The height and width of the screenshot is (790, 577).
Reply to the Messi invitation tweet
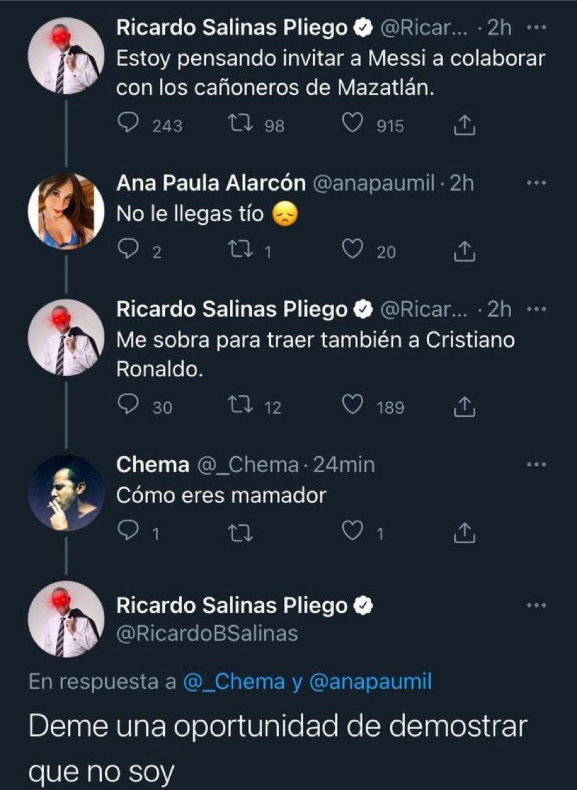click(x=129, y=124)
